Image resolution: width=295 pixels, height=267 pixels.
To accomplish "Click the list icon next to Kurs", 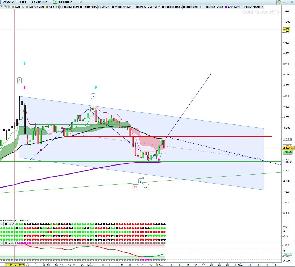I will click(x=23, y=6).
